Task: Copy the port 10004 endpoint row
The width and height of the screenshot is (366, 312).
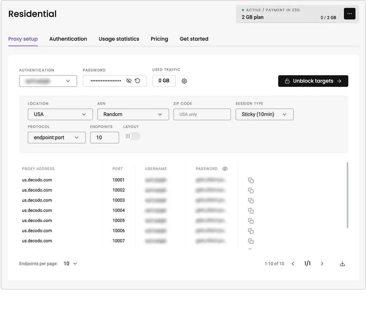Action: point(251,211)
